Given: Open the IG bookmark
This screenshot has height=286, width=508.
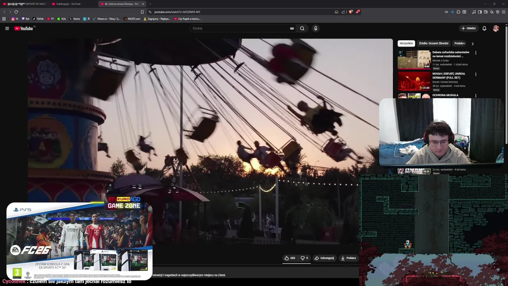Looking at the screenshot, I should pos(15,19).
